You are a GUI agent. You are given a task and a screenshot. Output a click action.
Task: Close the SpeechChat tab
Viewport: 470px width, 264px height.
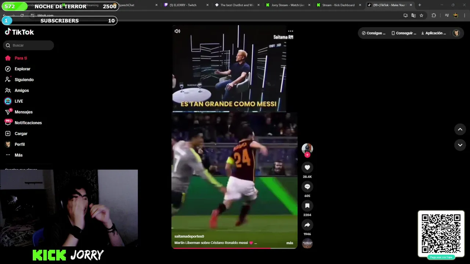click(x=156, y=5)
